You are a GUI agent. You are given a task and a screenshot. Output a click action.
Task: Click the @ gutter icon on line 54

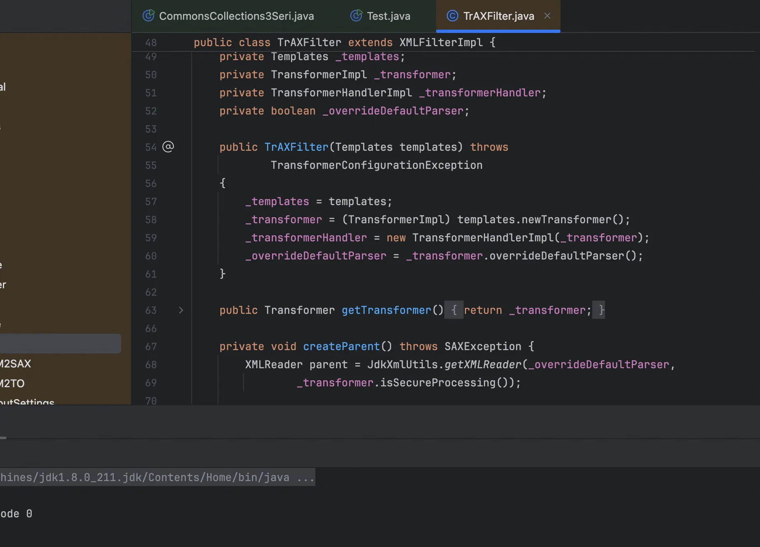point(168,147)
